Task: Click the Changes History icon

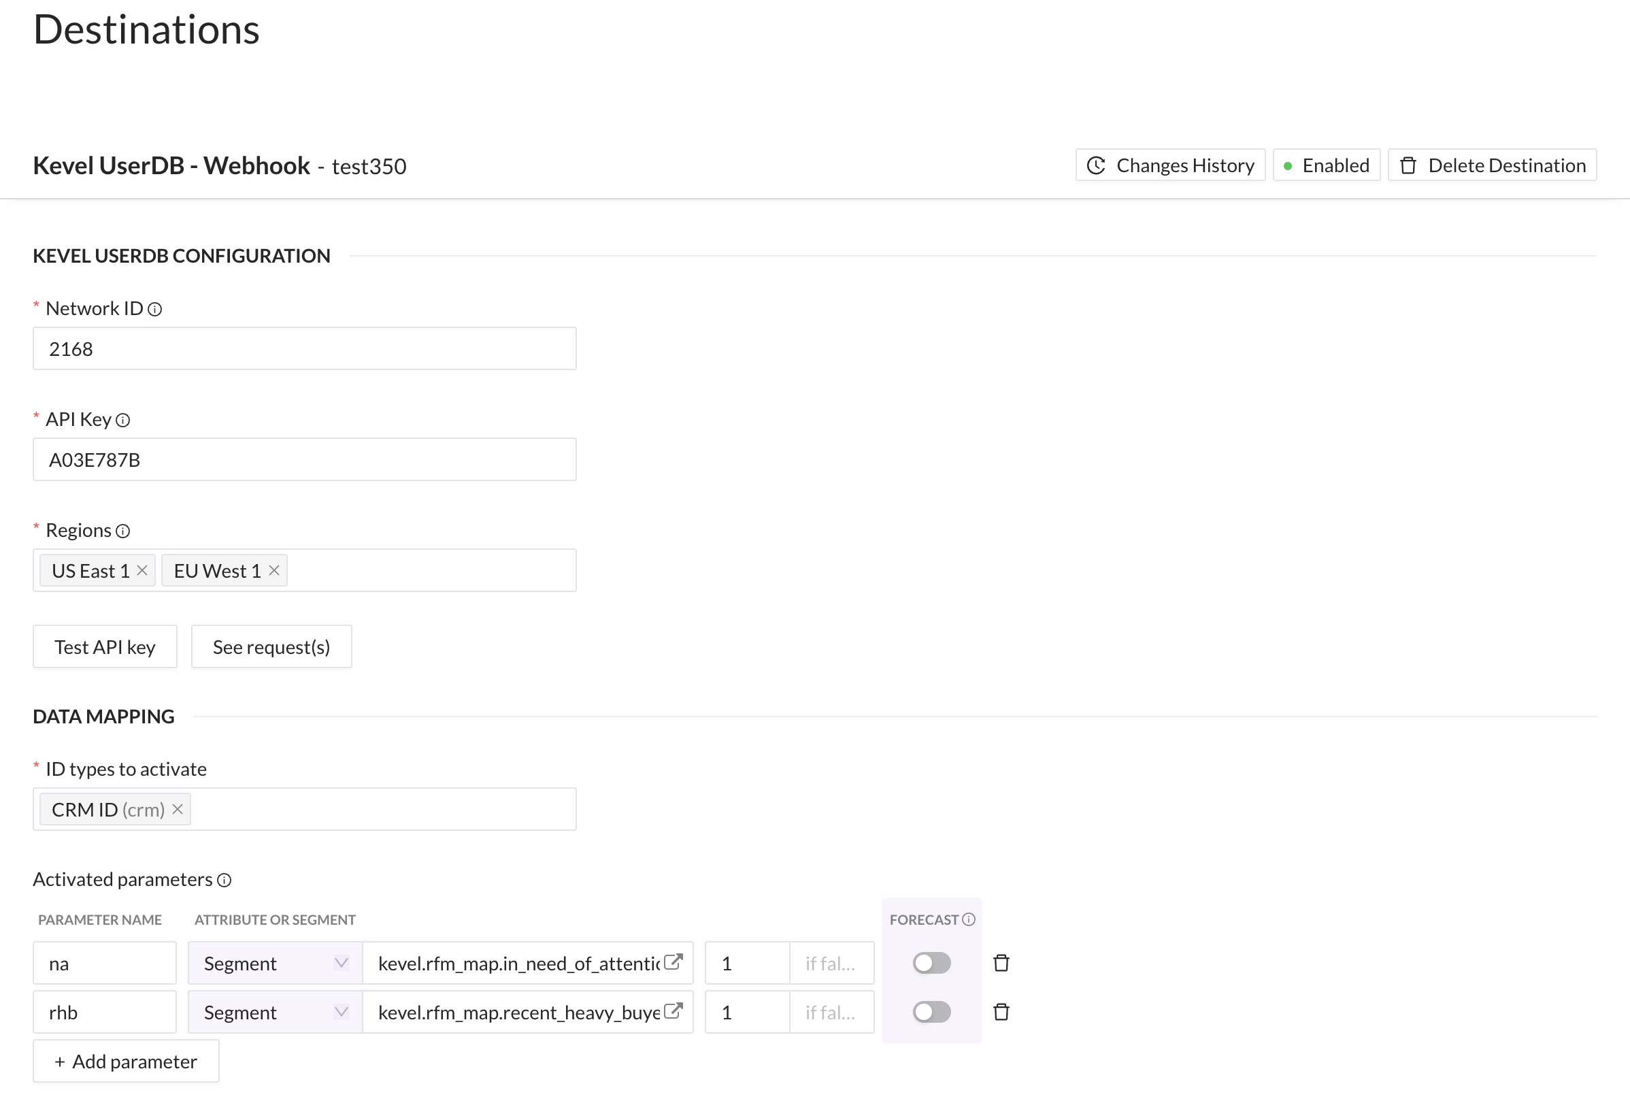Action: [x=1097, y=165]
